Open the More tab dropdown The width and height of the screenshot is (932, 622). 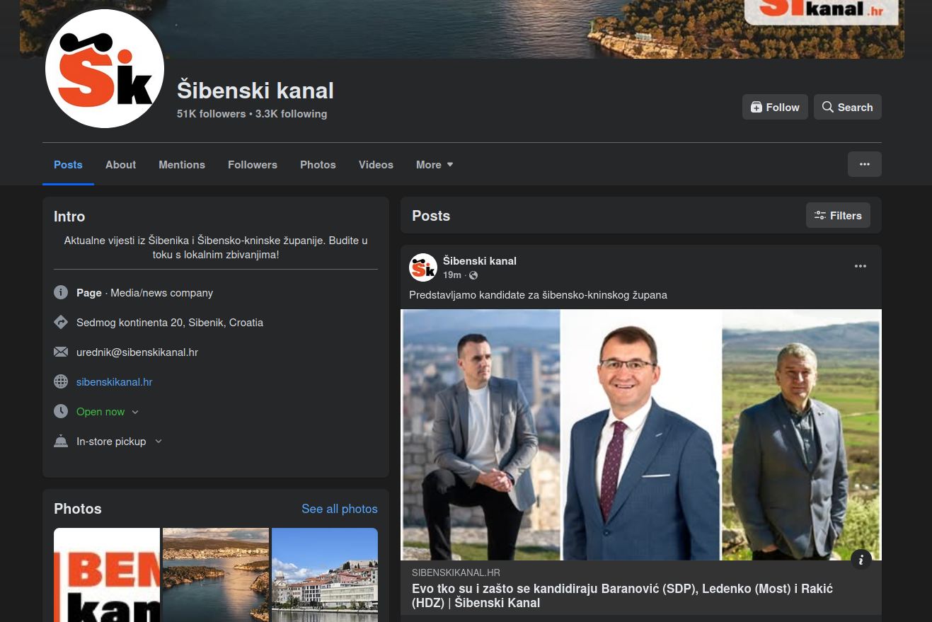click(x=435, y=165)
